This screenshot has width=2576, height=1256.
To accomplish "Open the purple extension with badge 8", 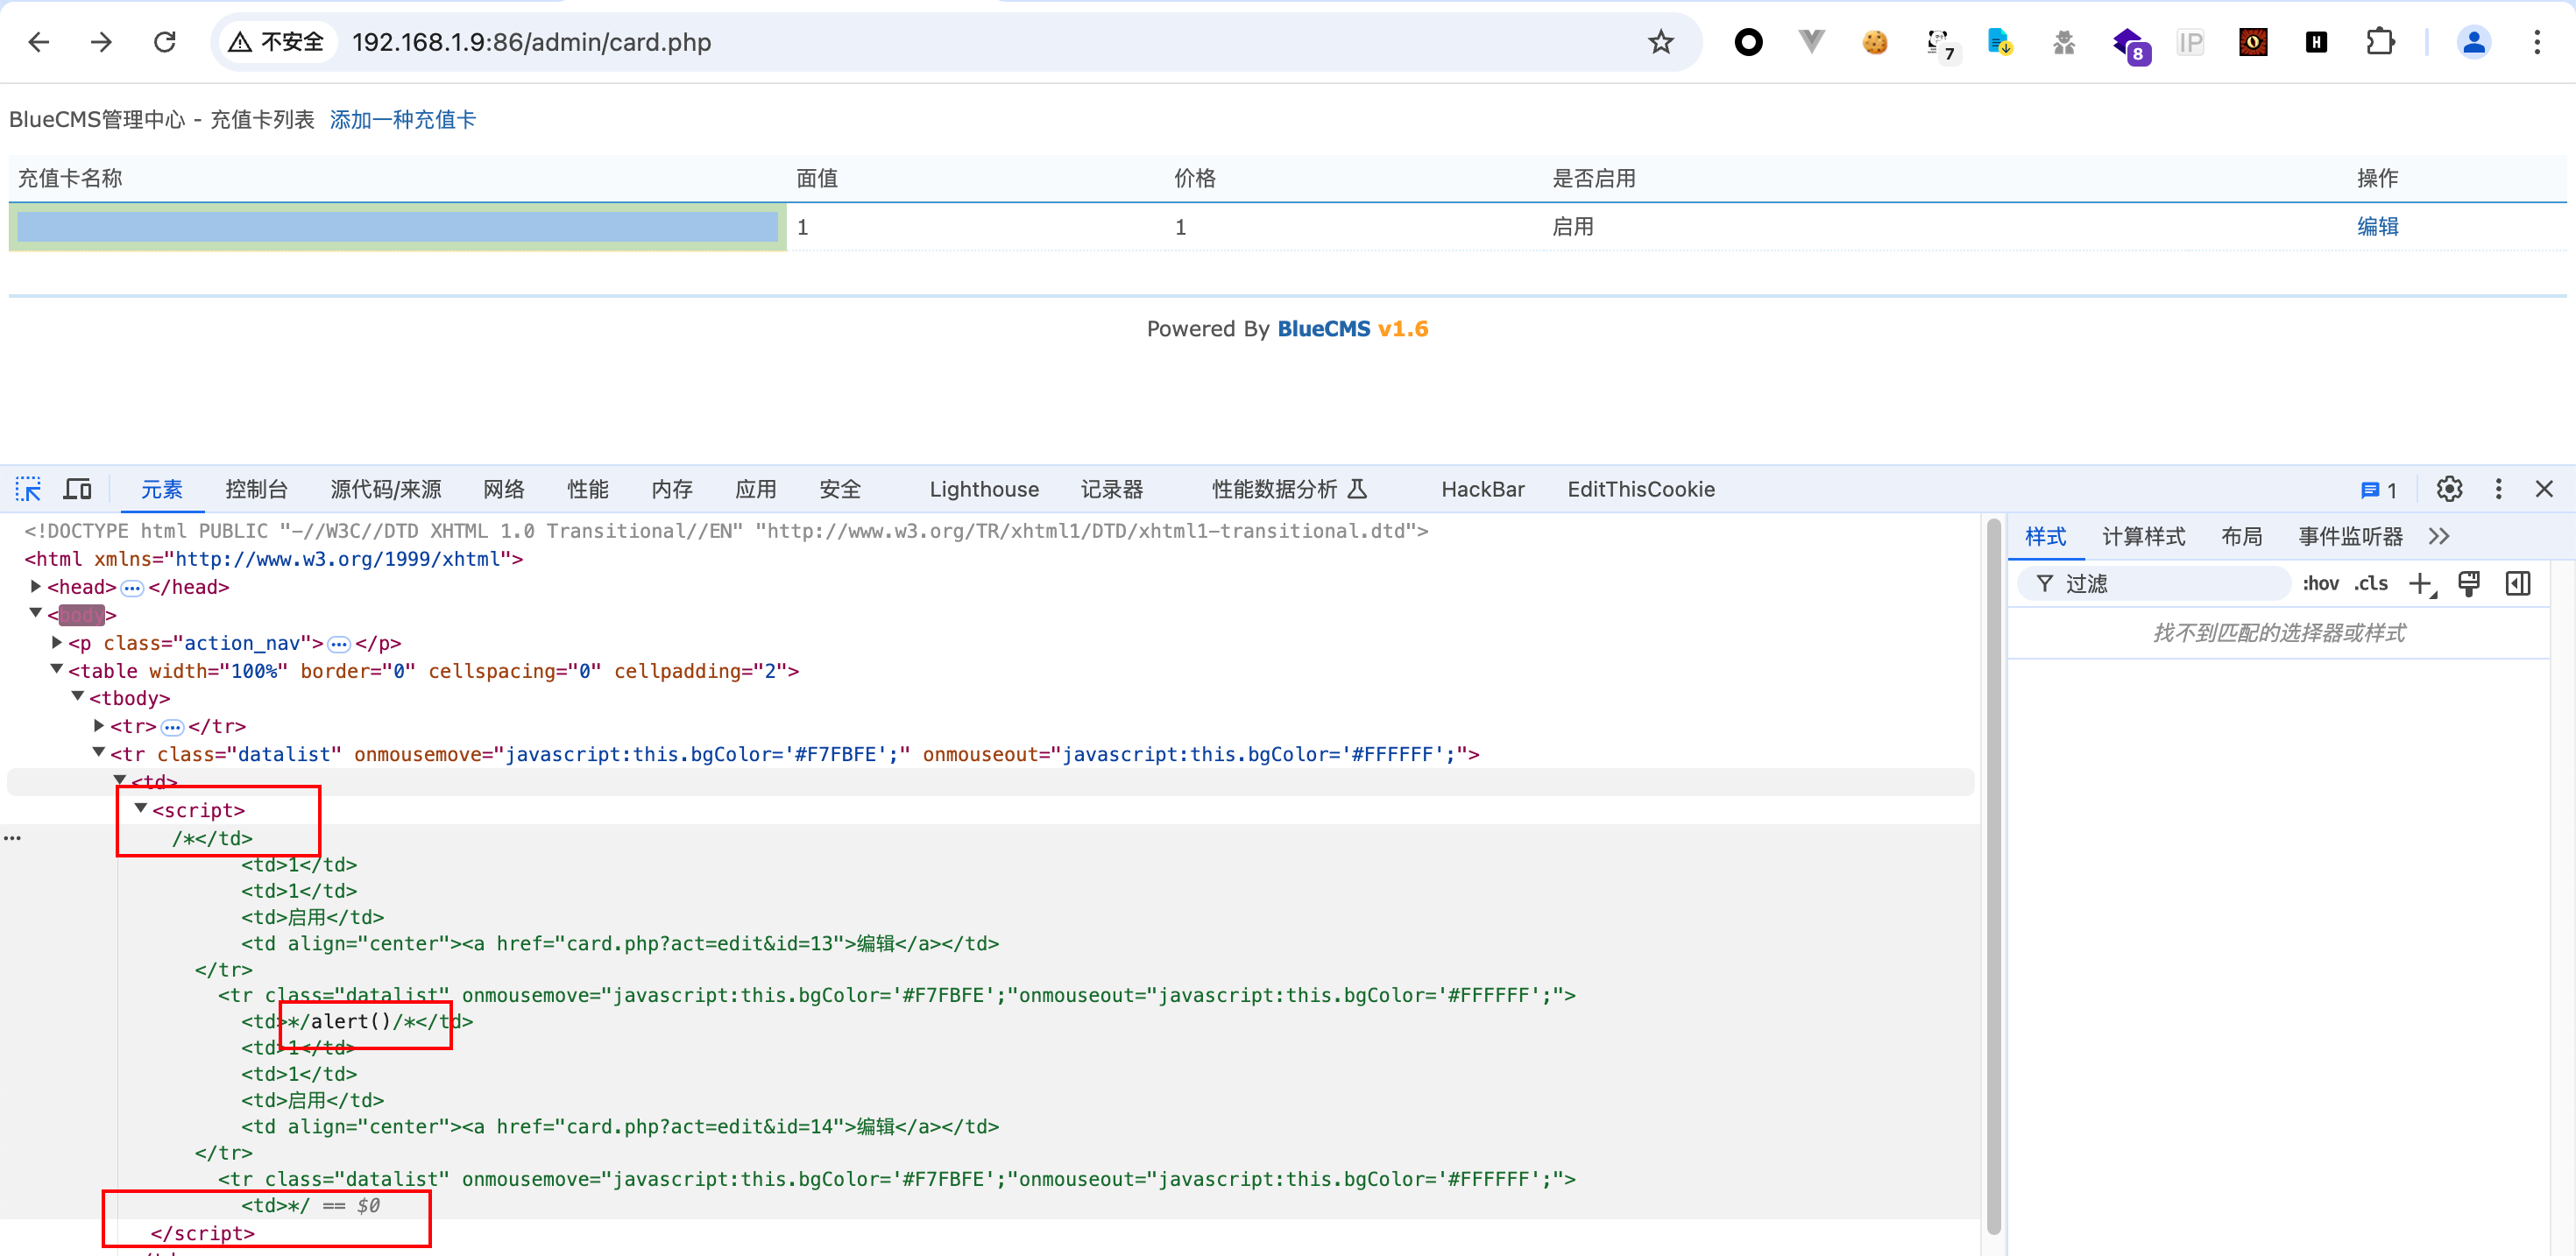I will (2129, 44).
